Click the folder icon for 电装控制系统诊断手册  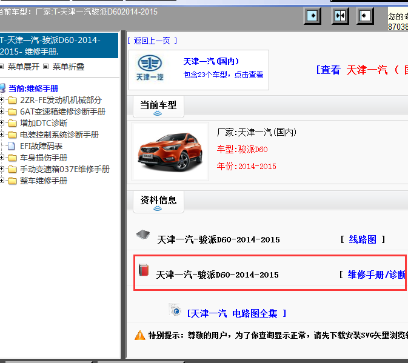tap(12, 135)
